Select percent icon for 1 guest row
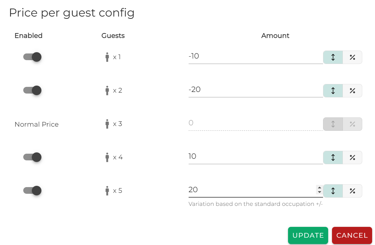Viewport: 375px width, 245px height. (352, 57)
